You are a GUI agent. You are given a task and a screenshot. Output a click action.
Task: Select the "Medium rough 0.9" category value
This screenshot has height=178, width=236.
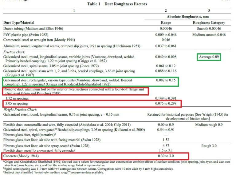209,125
